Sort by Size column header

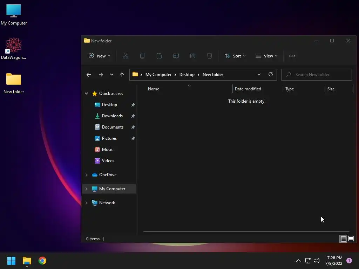coord(331,89)
